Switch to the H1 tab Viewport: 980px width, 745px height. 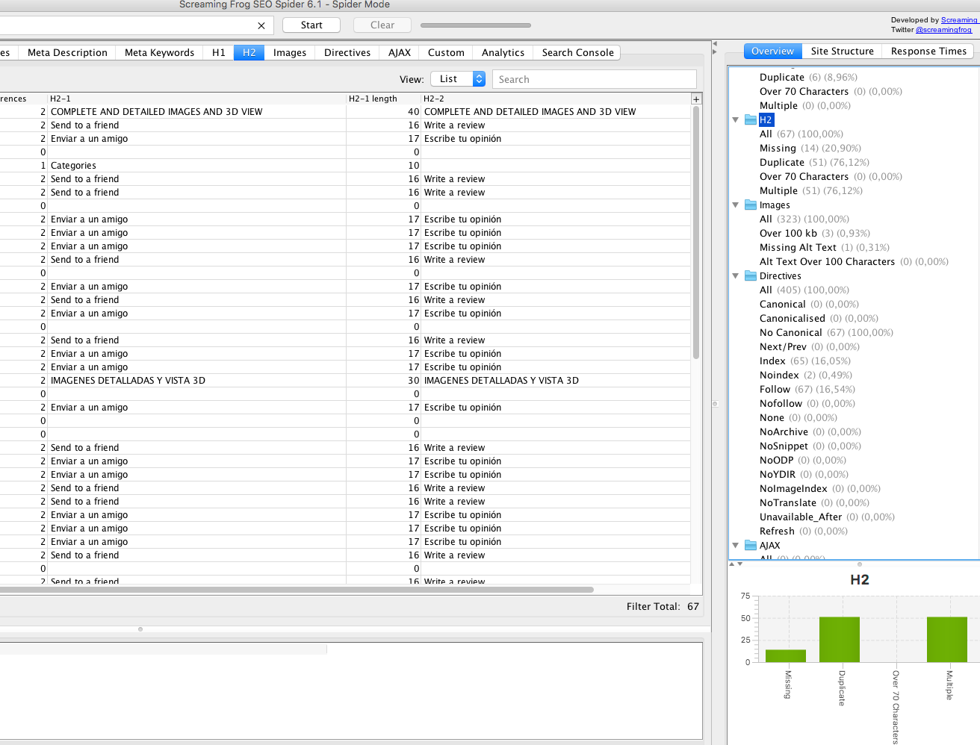click(x=219, y=53)
